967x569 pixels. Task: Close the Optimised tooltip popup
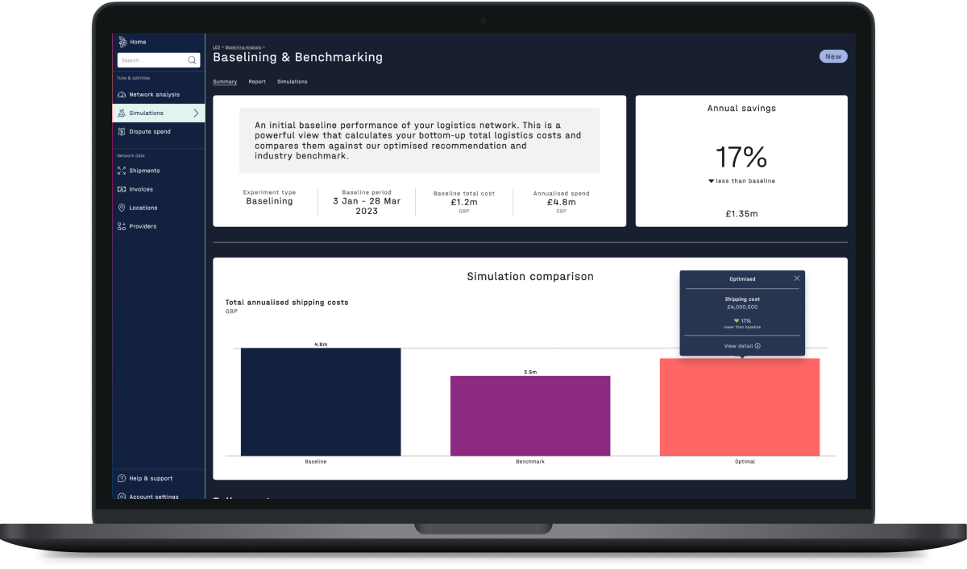pyautogui.click(x=797, y=278)
